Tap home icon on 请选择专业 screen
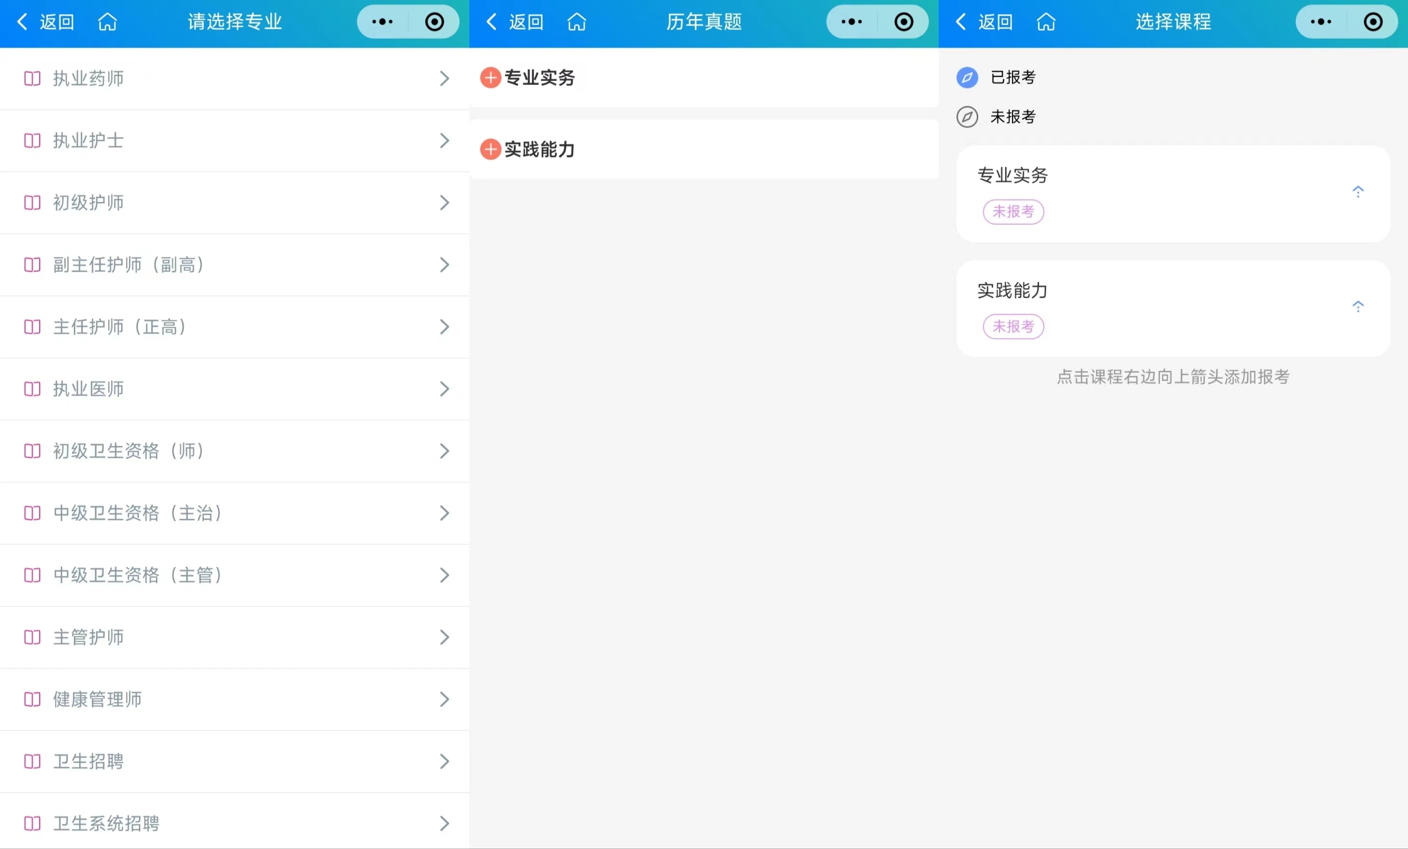The image size is (1408, 849). point(107,22)
